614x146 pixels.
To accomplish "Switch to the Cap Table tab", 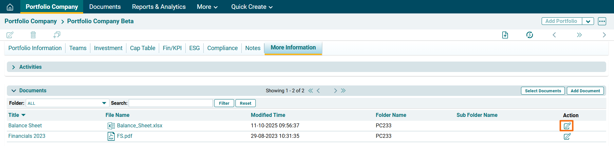I will (142, 48).
